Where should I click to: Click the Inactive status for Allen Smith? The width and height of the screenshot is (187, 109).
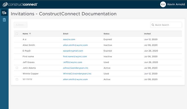click(x=108, y=45)
